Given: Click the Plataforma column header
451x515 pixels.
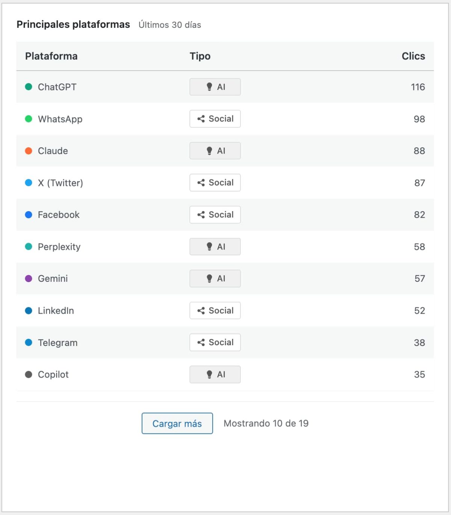Looking at the screenshot, I should pos(51,56).
